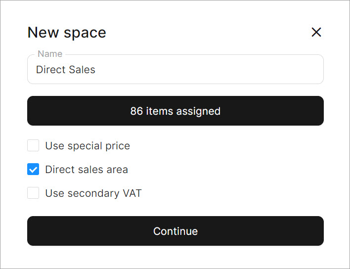
Task: Click the empty box beside Use special price
Action: coord(33,145)
